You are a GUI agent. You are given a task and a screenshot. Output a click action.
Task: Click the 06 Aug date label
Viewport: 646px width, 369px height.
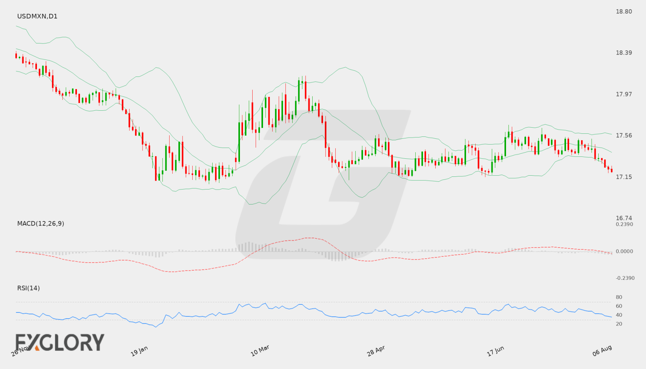(602, 351)
